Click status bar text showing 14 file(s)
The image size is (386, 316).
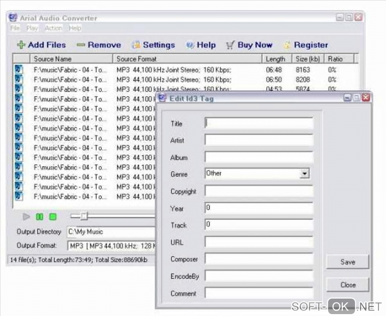(79, 260)
